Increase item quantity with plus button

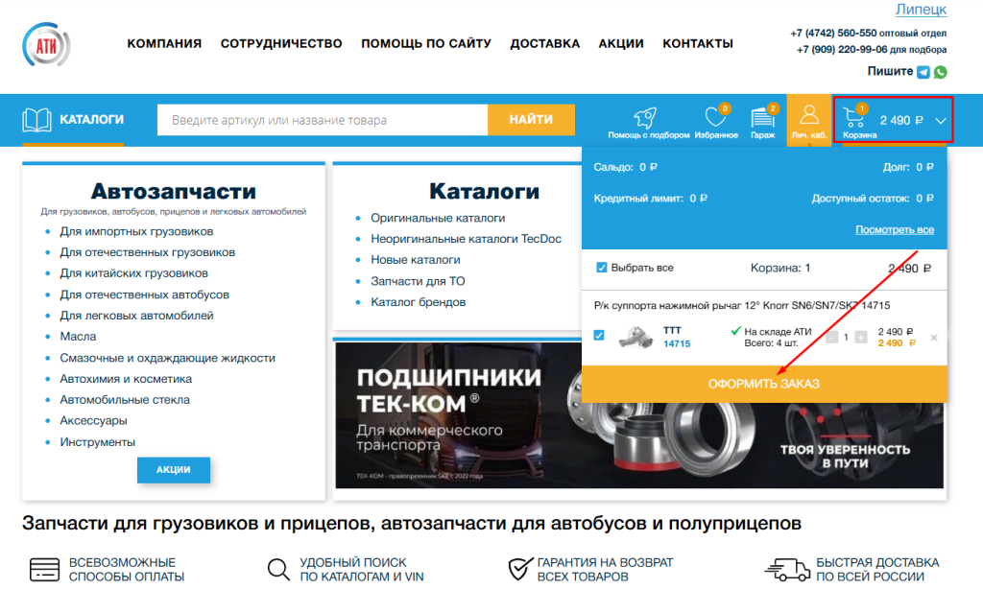[x=861, y=337]
